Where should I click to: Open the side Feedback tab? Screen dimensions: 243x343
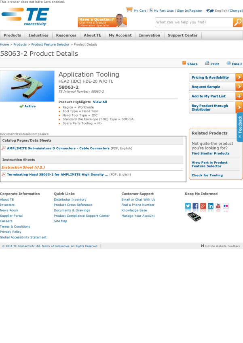pos(240,127)
